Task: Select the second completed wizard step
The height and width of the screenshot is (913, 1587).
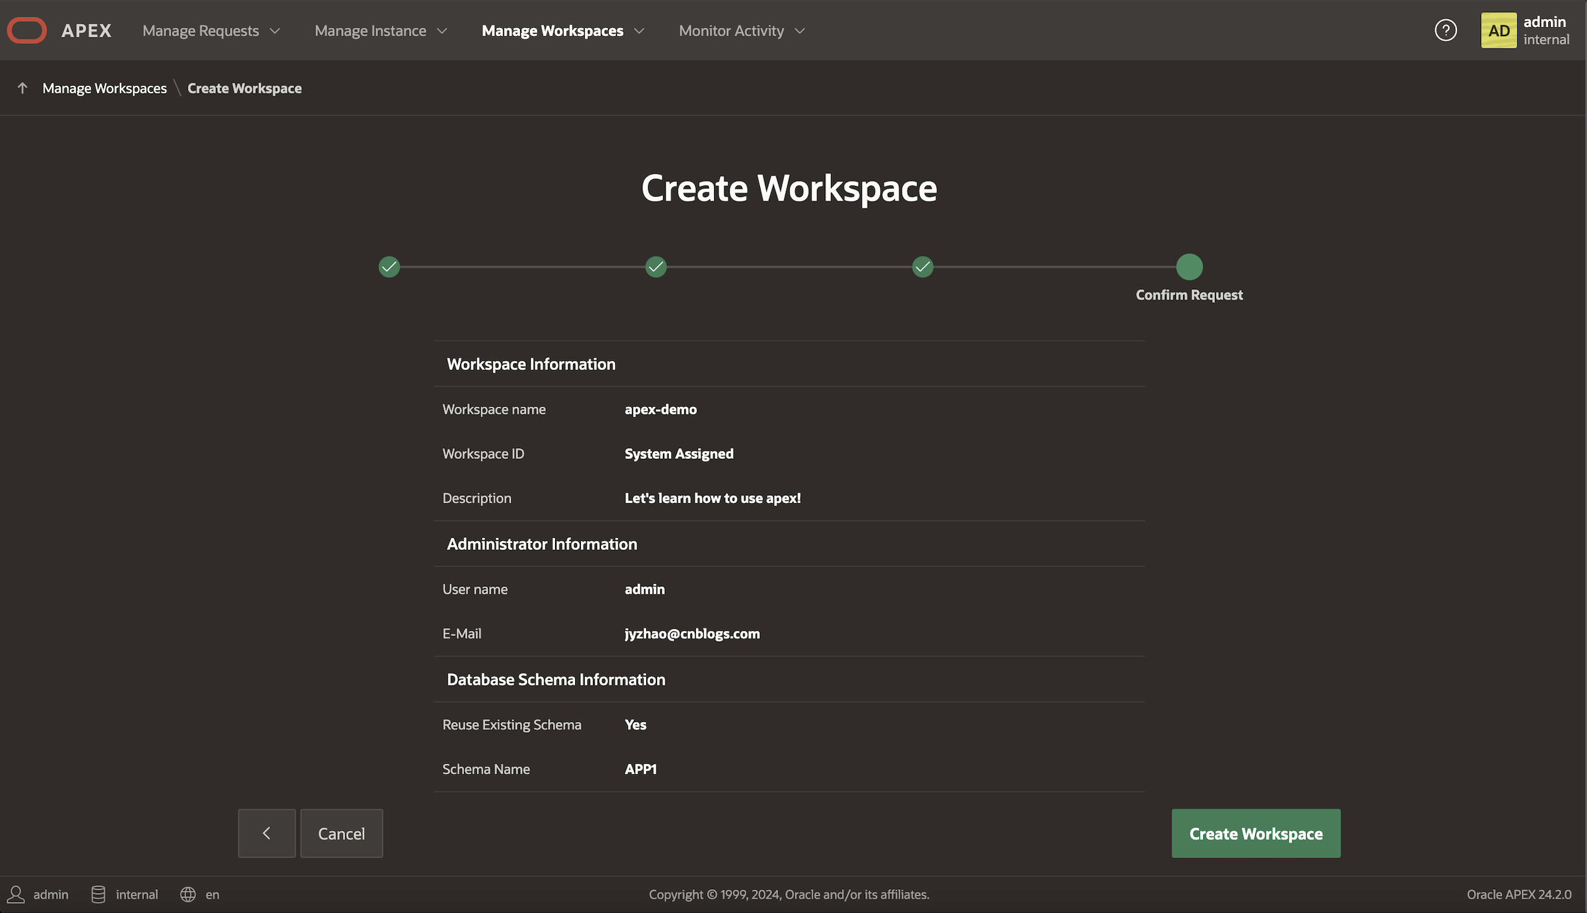Action: (656, 267)
